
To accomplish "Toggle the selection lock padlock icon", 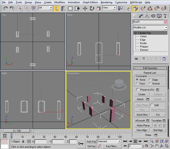I will coord(23,142).
